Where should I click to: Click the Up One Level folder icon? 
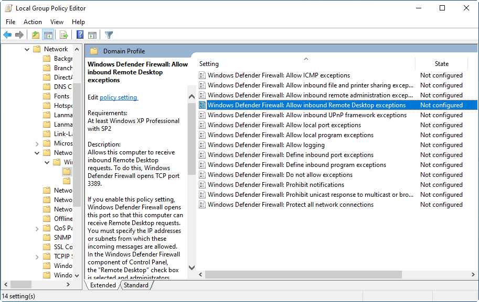pos(35,35)
